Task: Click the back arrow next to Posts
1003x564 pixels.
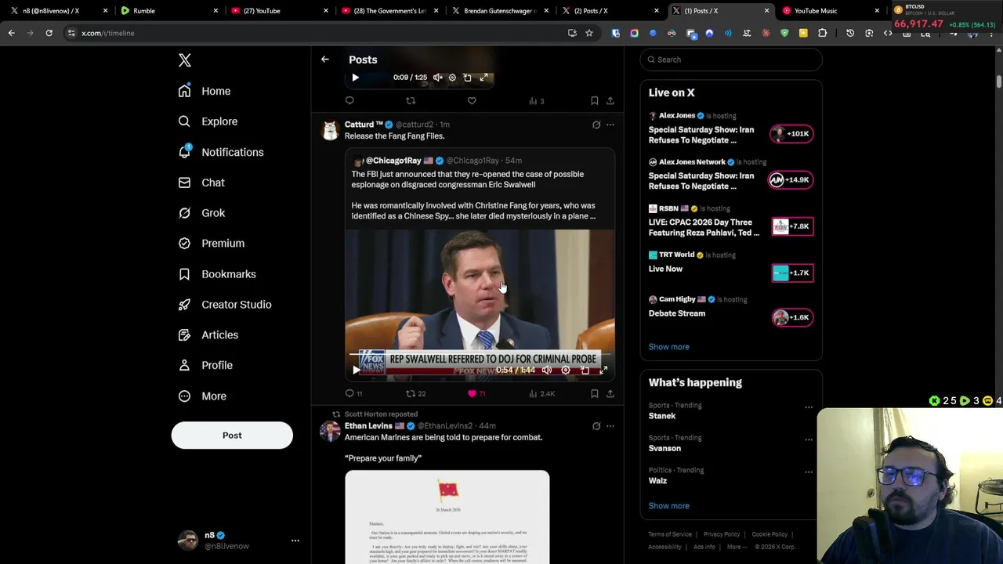Action: click(x=325, y=60)
